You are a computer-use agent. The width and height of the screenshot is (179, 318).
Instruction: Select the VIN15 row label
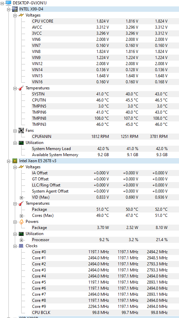37,76
